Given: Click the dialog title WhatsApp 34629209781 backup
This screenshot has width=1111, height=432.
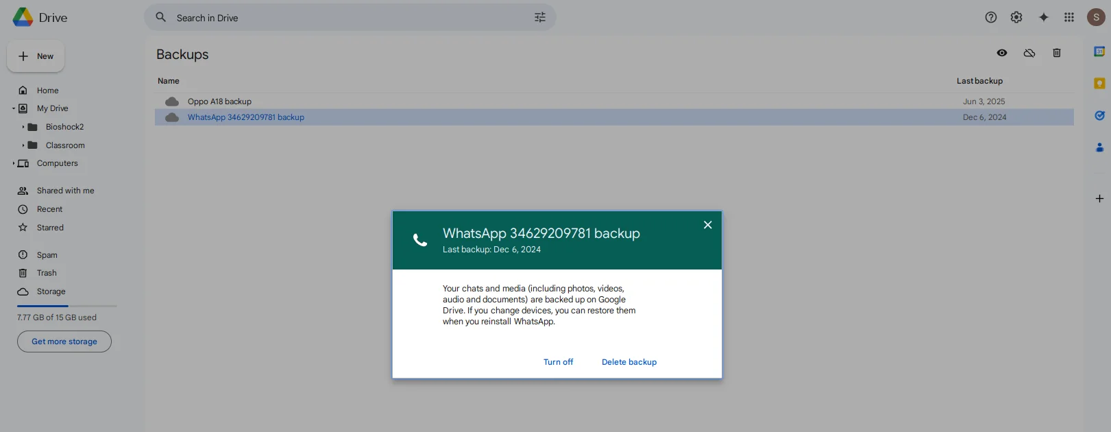Looking at the screenshot, I should 541,233.
